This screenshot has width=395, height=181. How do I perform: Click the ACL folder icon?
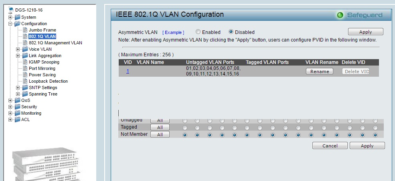point(17,119)
